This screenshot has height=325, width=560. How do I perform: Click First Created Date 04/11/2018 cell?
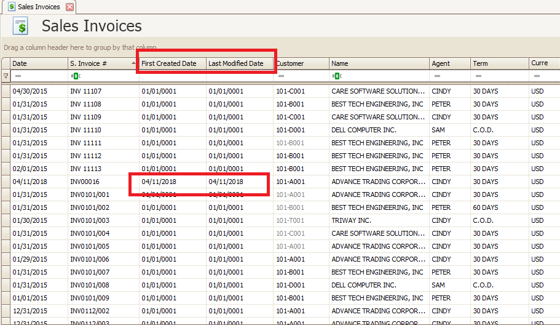[x=173, y=182]
